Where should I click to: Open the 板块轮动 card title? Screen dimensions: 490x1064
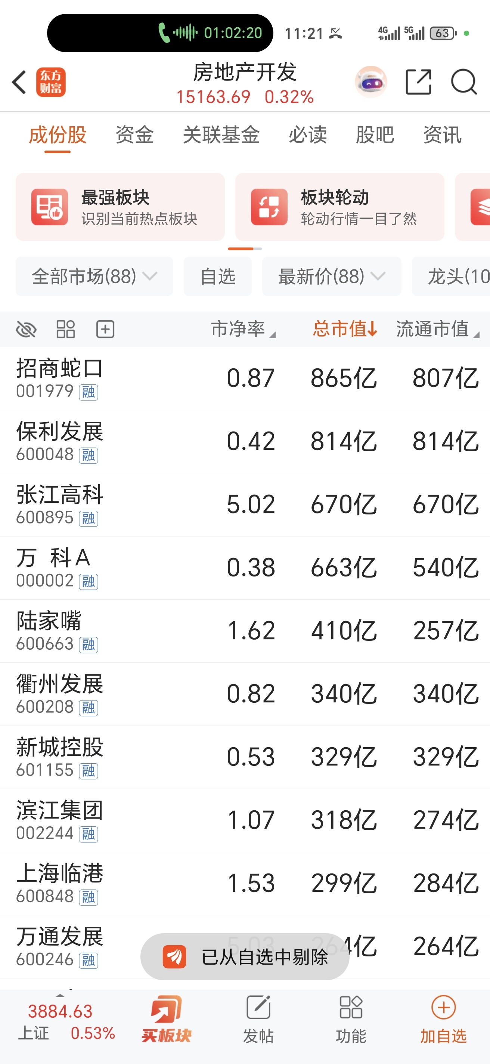click(x=335, y=197)
